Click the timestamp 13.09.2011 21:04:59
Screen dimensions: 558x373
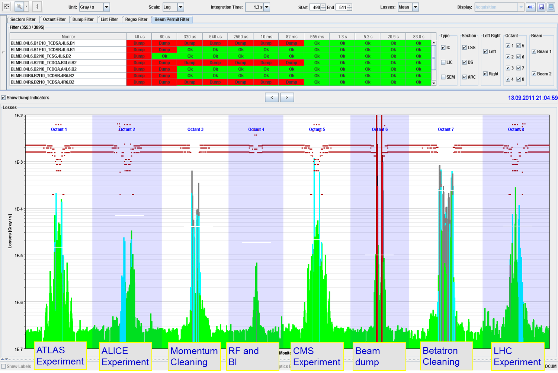tap(533, 98)
